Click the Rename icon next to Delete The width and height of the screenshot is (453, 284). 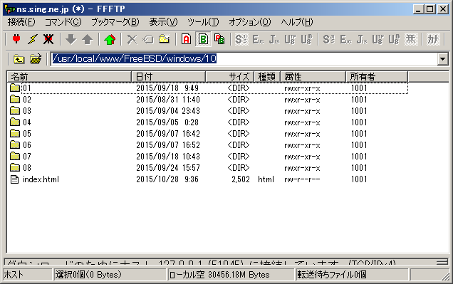148,39
